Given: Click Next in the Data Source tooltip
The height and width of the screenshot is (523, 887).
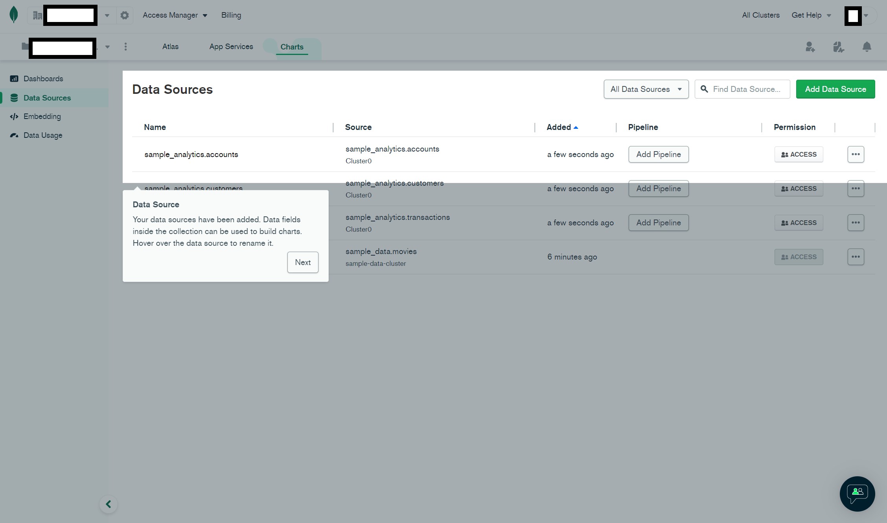Looking at the screenshot, I should tap(303, 262).
